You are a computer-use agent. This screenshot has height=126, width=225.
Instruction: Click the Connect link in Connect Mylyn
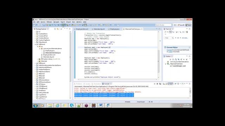[x=169, y=50]
